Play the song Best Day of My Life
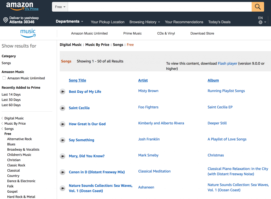This screenshot has width=271, height=199. pyautogui.click(x=62, y=91)
